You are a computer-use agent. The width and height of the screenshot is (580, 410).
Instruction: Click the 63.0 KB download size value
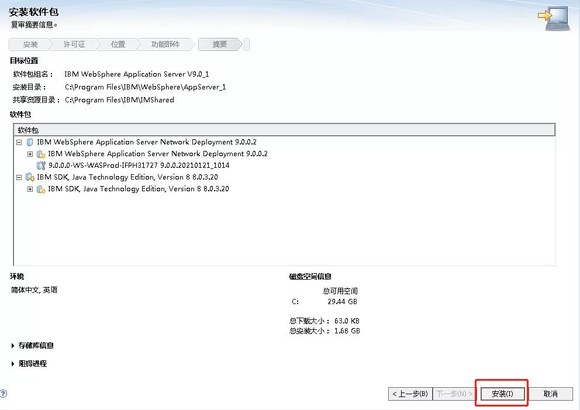click(x=347, y=321)
